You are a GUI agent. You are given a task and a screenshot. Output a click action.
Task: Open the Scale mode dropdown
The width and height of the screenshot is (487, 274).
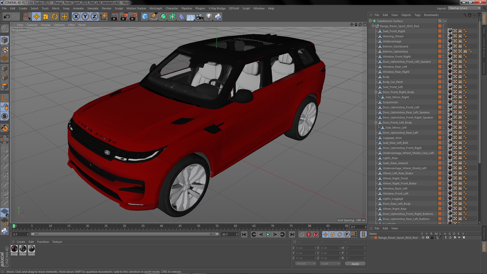tap(330, 264)
